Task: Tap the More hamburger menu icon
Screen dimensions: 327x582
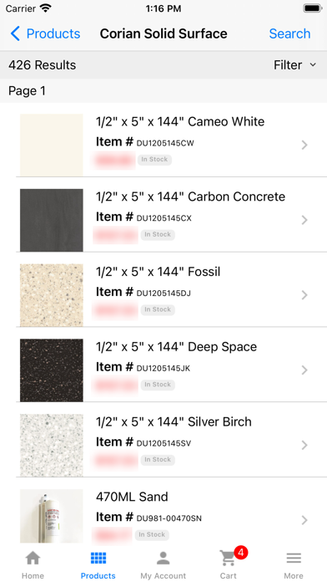Action: pyautogui.click(x=294, y=558)
